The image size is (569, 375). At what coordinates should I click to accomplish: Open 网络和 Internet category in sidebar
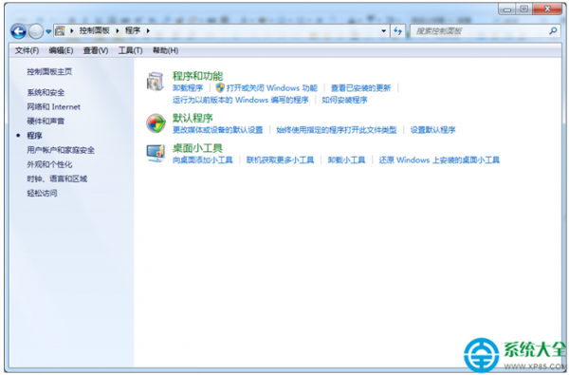coord(54,107)
